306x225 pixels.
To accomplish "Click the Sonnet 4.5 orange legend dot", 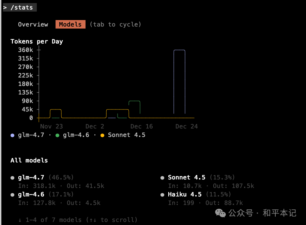I will coord(102,135).
